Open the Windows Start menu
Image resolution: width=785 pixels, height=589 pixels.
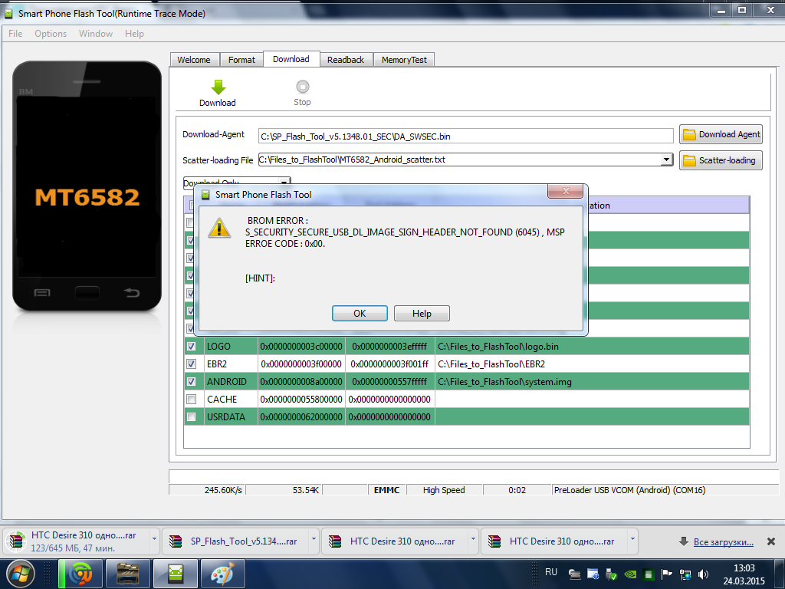coord(20,573)
